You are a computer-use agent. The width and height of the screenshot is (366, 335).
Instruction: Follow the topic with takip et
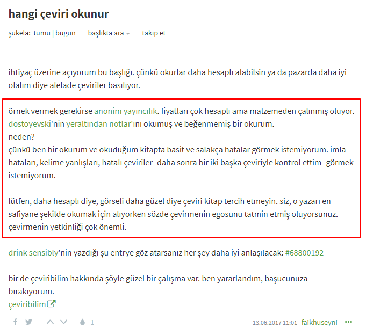click(154, 33)
